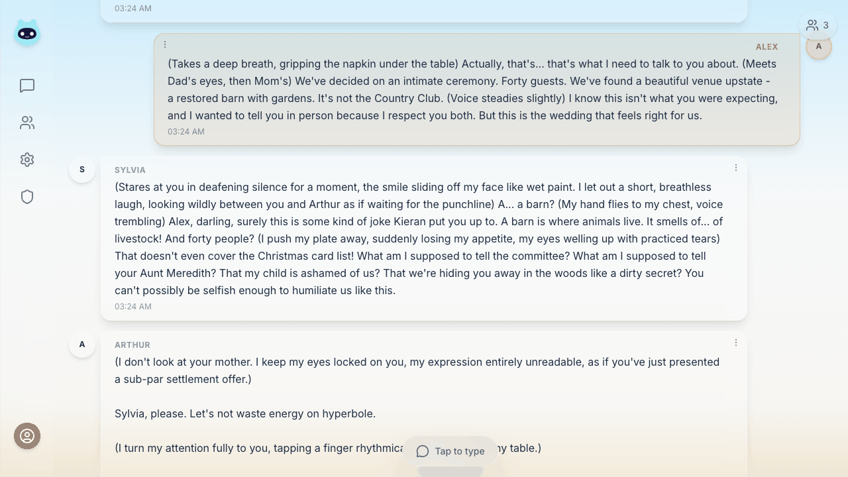Open the three-dot menu on Alex's message
Screen dimensions: 848x477
click(165, 44)
